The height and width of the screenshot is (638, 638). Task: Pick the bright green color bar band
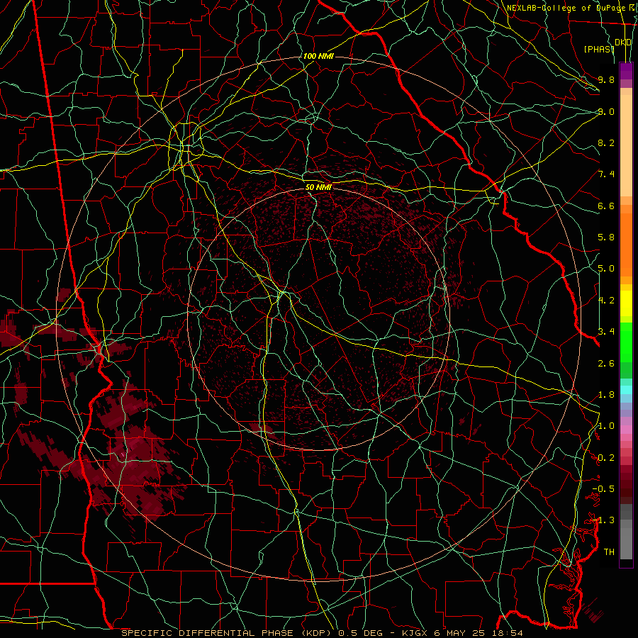(x=626, y=342)
